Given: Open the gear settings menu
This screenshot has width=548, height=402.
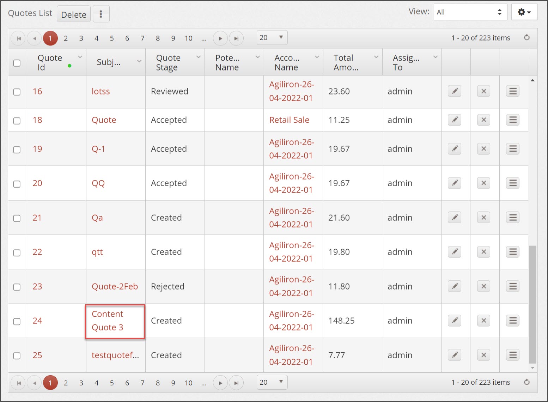Looking at the screenshot, I should (524, 12).
